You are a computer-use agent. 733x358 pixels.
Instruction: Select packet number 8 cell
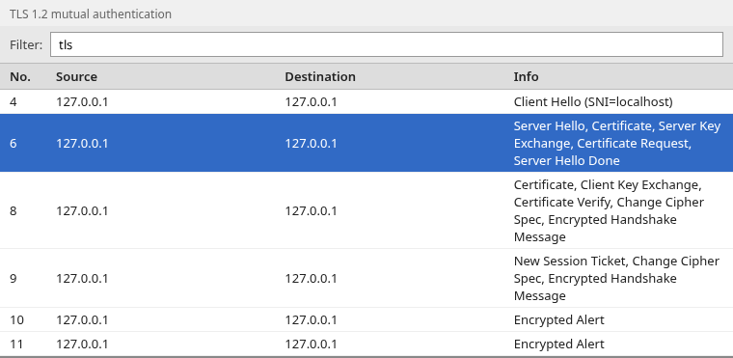click(x=14, y=210)
